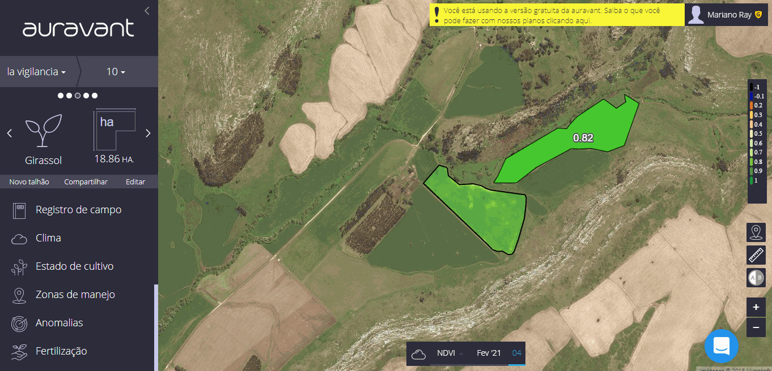Toggle the A/B comparison tool
772x371 pixels.
[756, 278]
